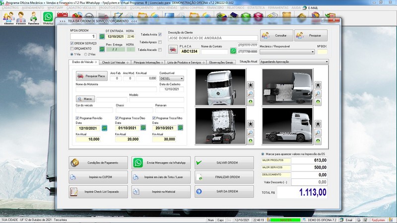The height and width of the screenshot is (223, 397).
Task: Expand the Combustível DIESEL dropdown
Action: [182, 78]
